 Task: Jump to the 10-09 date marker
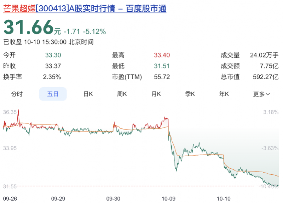[168, 198]
